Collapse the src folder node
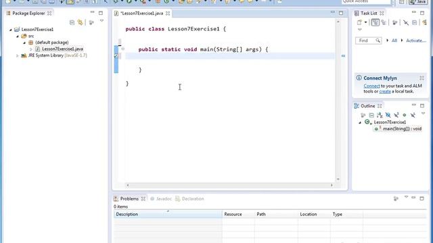Screen dimensions: 433x243 click(18, 36)
